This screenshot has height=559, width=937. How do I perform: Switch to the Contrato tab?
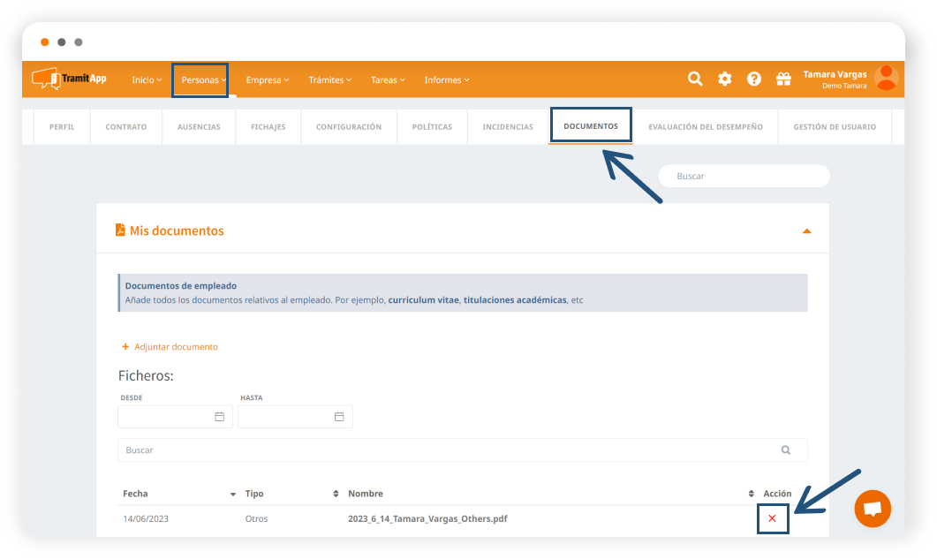point(126,127)
